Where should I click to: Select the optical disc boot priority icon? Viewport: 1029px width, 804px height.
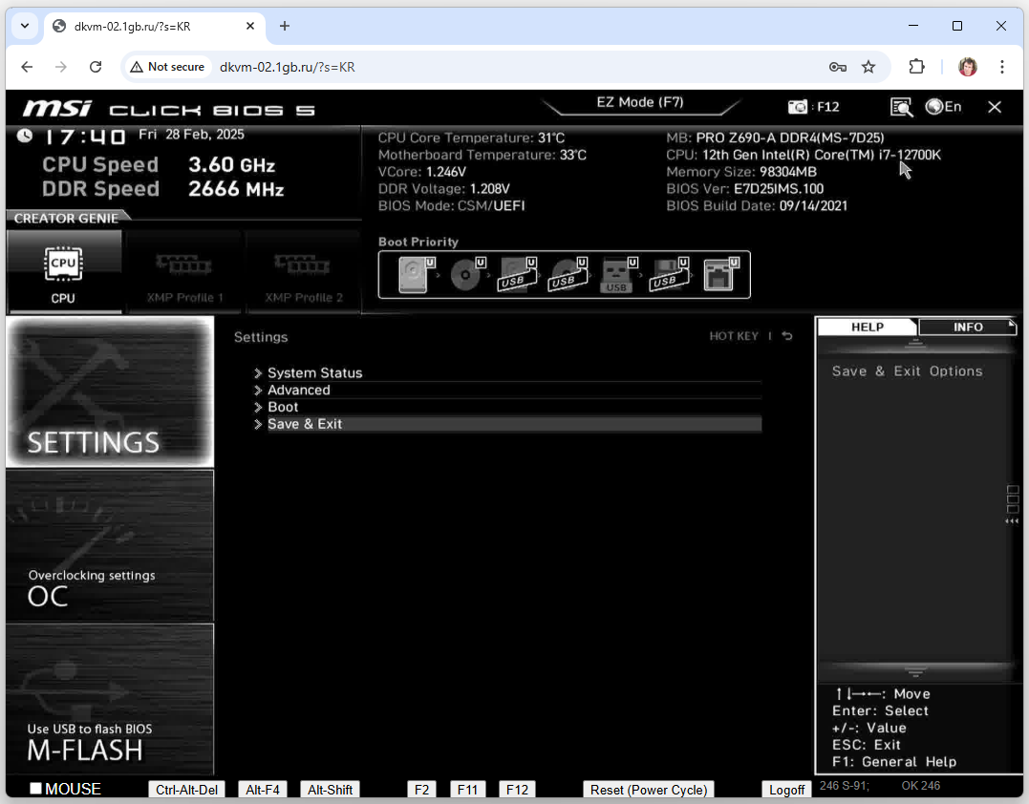(x=465, y=275)
